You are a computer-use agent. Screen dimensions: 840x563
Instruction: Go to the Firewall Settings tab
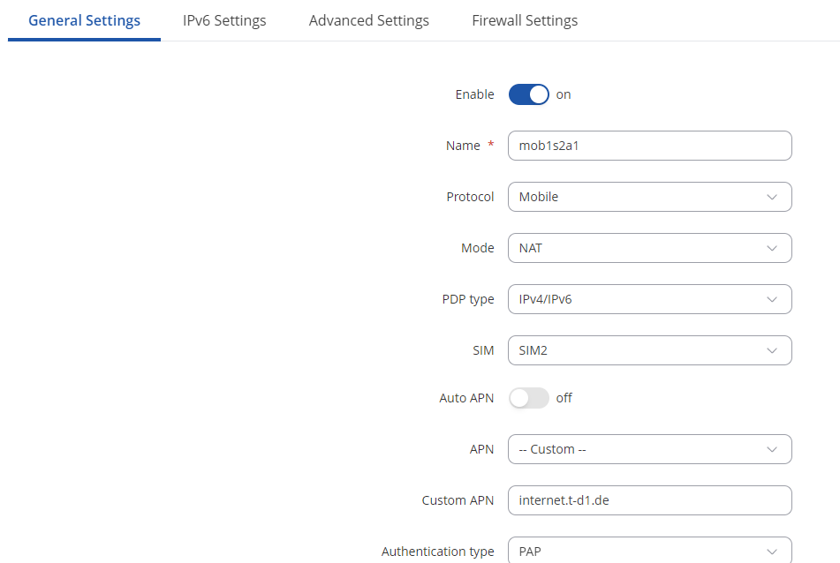pos(525,20)
